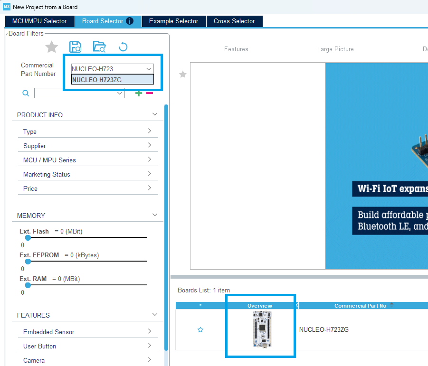
Task: Select the Board Selector tab
Action: pyautogui.click(x=108, y=21)
